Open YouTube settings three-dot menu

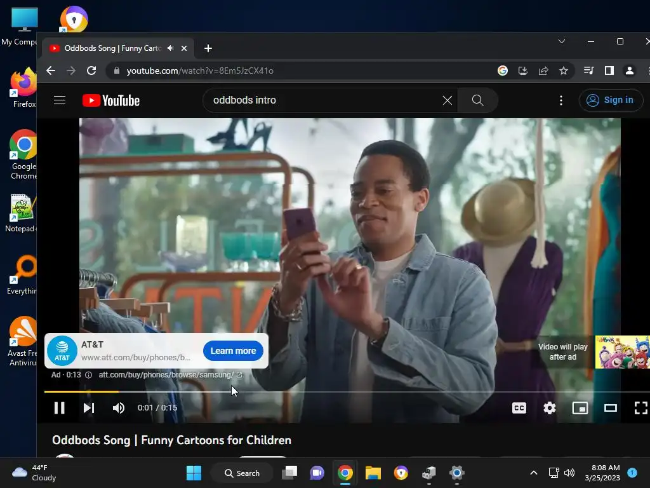pos(561,100)
